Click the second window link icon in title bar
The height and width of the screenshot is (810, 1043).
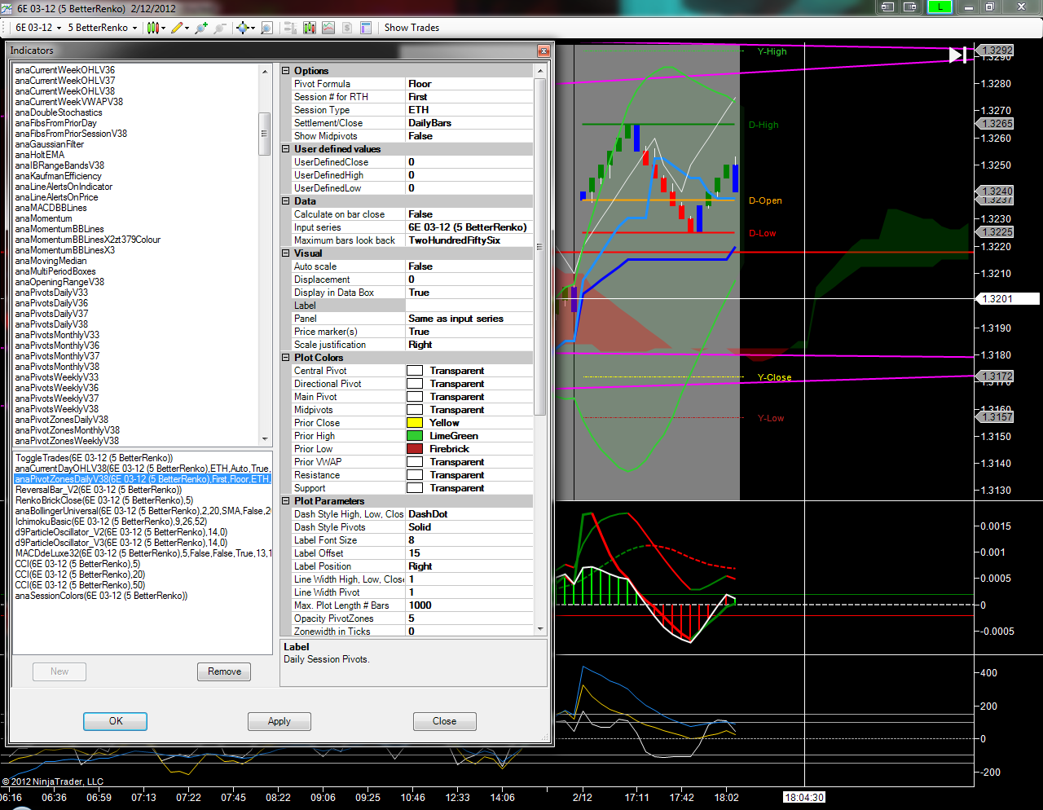pyautogui.click(x=910, y=7)
